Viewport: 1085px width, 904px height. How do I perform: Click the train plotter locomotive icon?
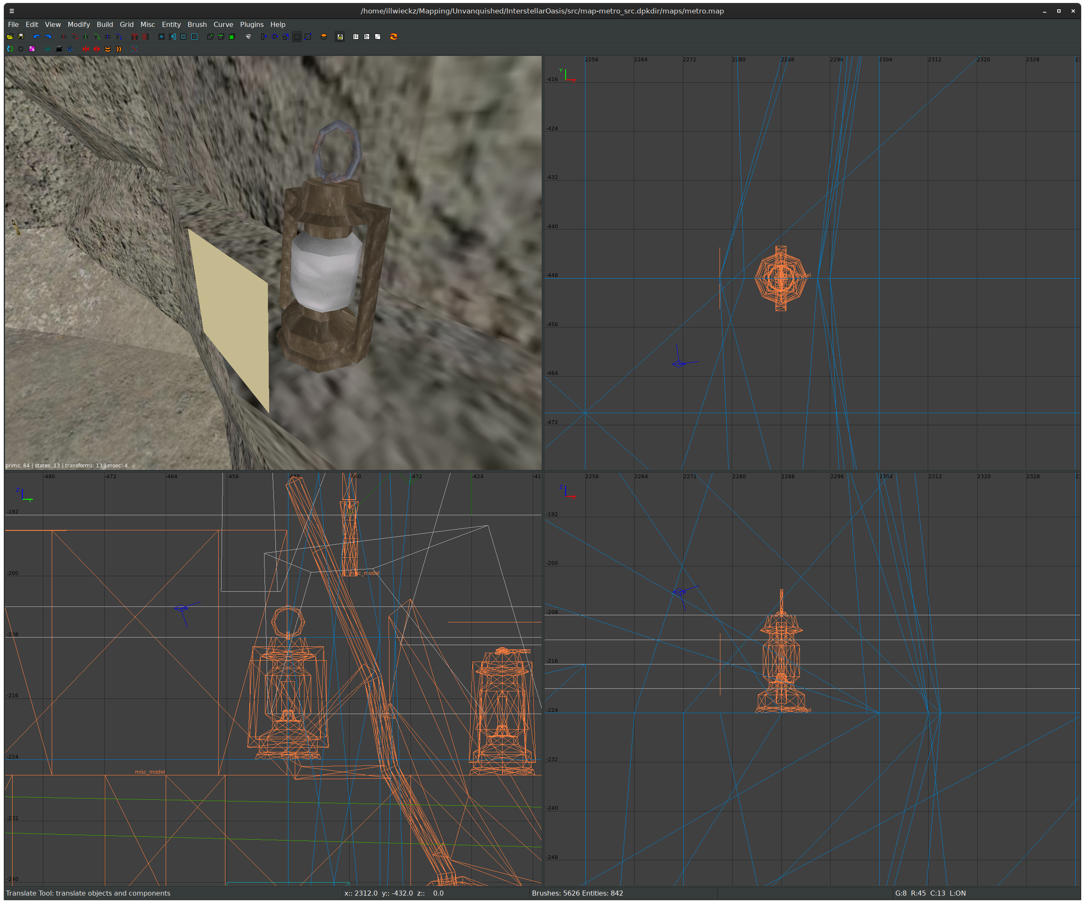pos(59,49)
